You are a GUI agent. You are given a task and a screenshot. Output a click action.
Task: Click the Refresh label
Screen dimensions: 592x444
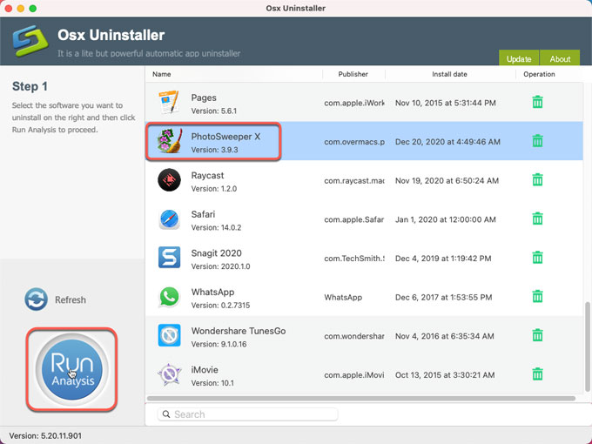tap(71, 299)
